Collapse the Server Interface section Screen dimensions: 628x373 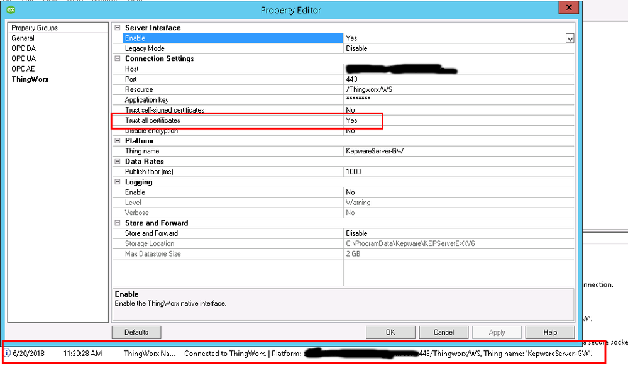(x=118, y=28)
